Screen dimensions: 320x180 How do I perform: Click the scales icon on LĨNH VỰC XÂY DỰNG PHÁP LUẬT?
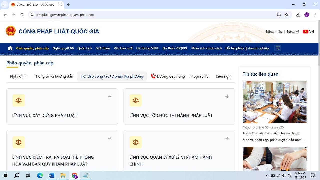click(18, 100)
